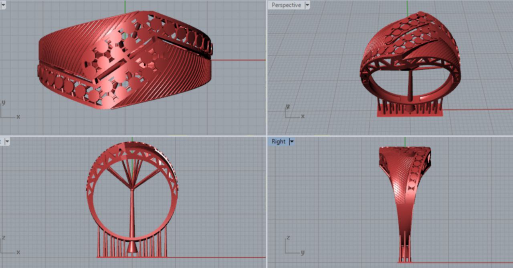
Task: Open the Perspective viewport dropdown arrow
Action: [x=307, y=5]
